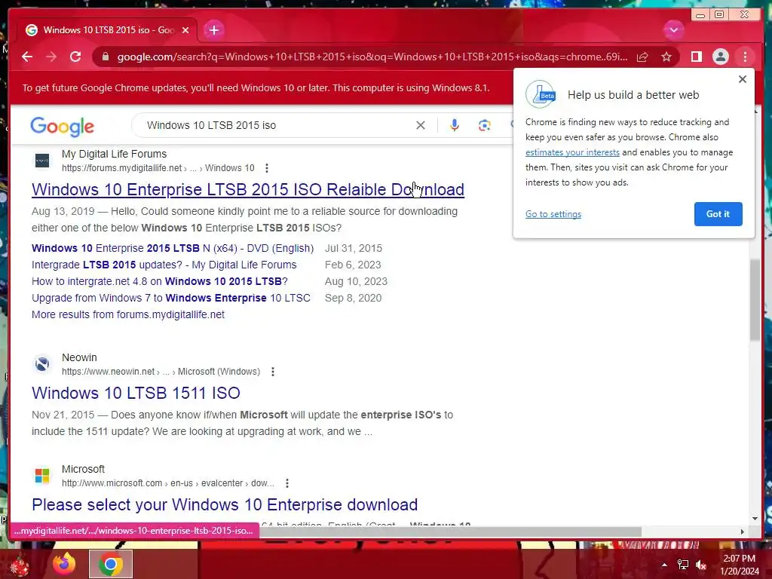Screen dimensions: 772x579
Task: Click the taskbar clock showing 2:07 PM
Action: tap(740, 565)
